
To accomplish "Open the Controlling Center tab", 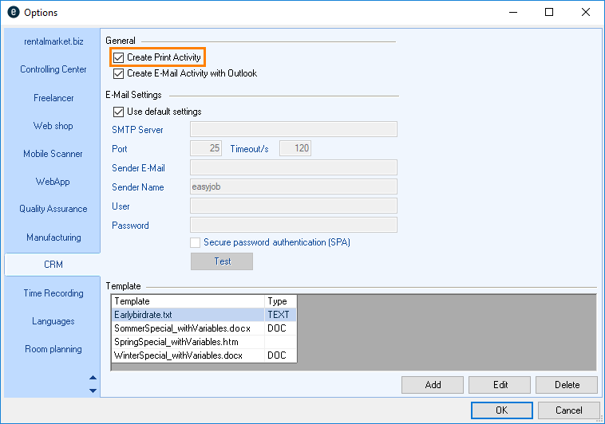I will (53, 69).
